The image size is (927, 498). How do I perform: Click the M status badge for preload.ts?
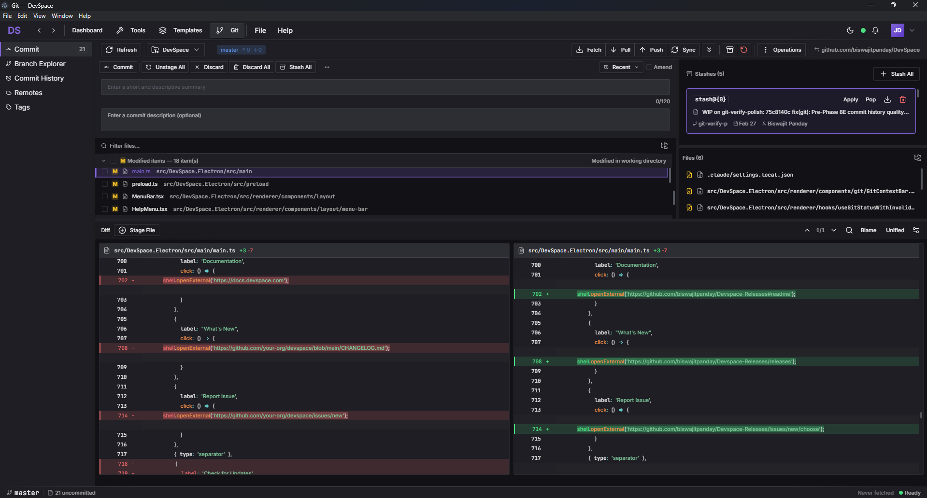[x=115, y=184]
